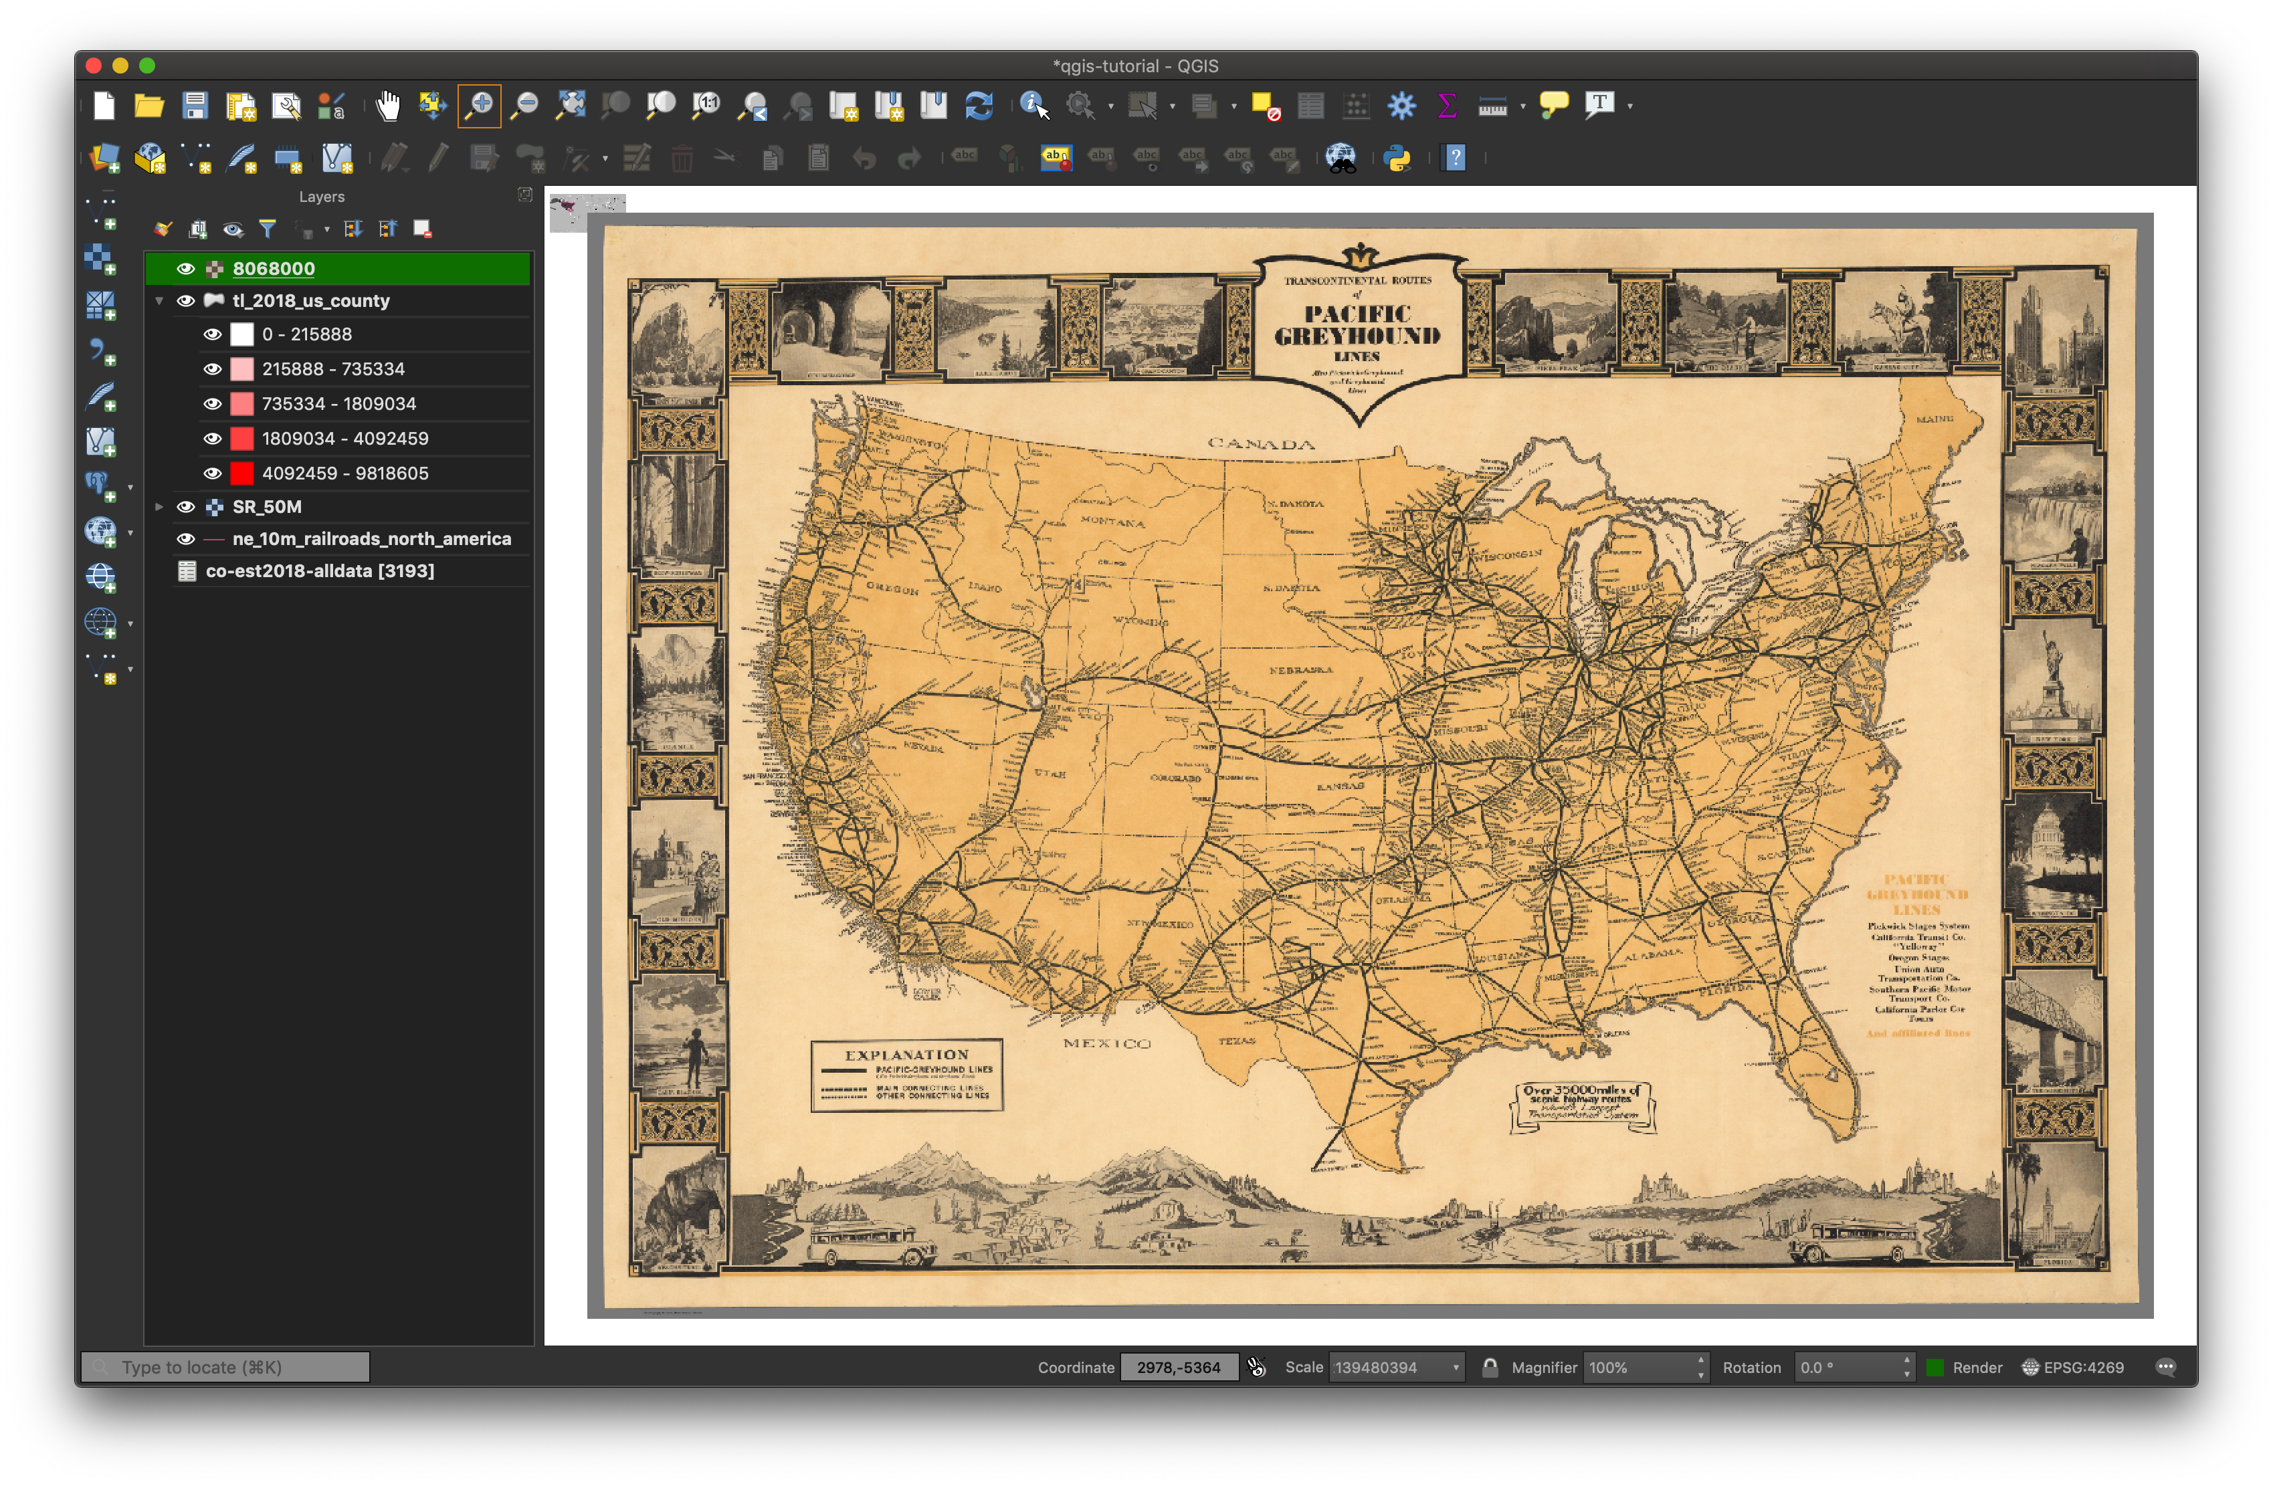
Task: Open Text Annotation dropdown arrow
Action: pos(1630,106)
